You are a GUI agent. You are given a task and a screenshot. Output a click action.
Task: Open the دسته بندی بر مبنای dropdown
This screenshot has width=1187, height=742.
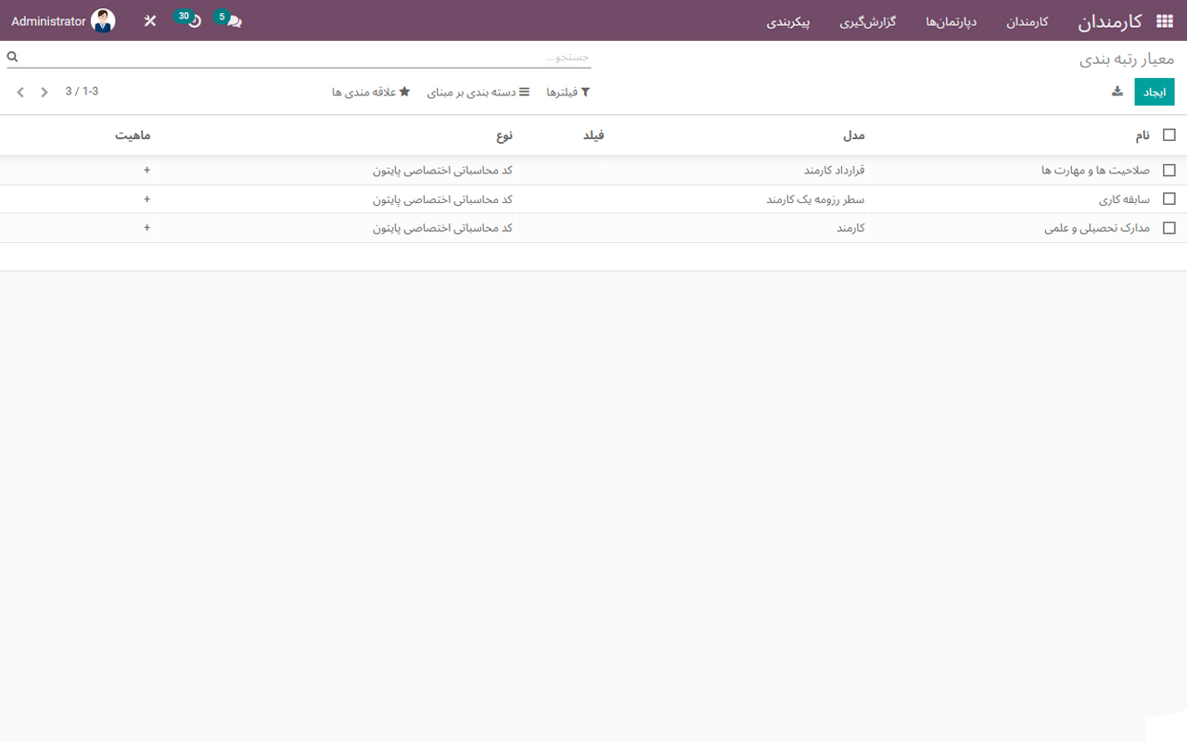tap(479, 93)
